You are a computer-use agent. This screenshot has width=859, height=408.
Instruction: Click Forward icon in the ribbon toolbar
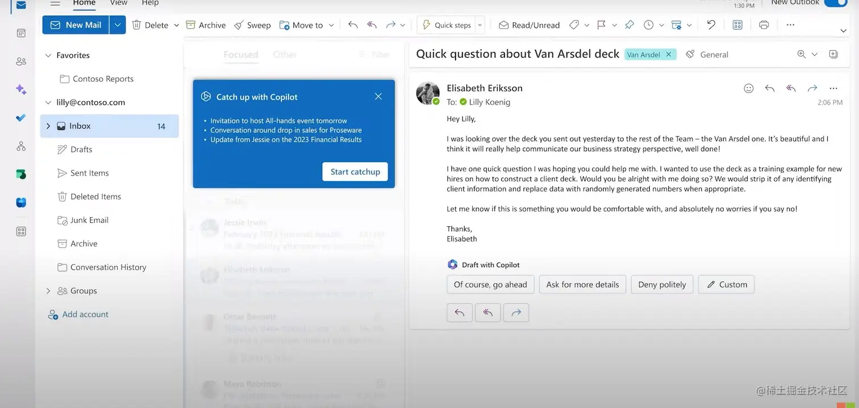coord(391,25)
